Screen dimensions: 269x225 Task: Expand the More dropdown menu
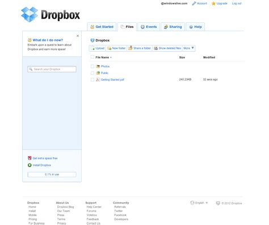point(188,48)
